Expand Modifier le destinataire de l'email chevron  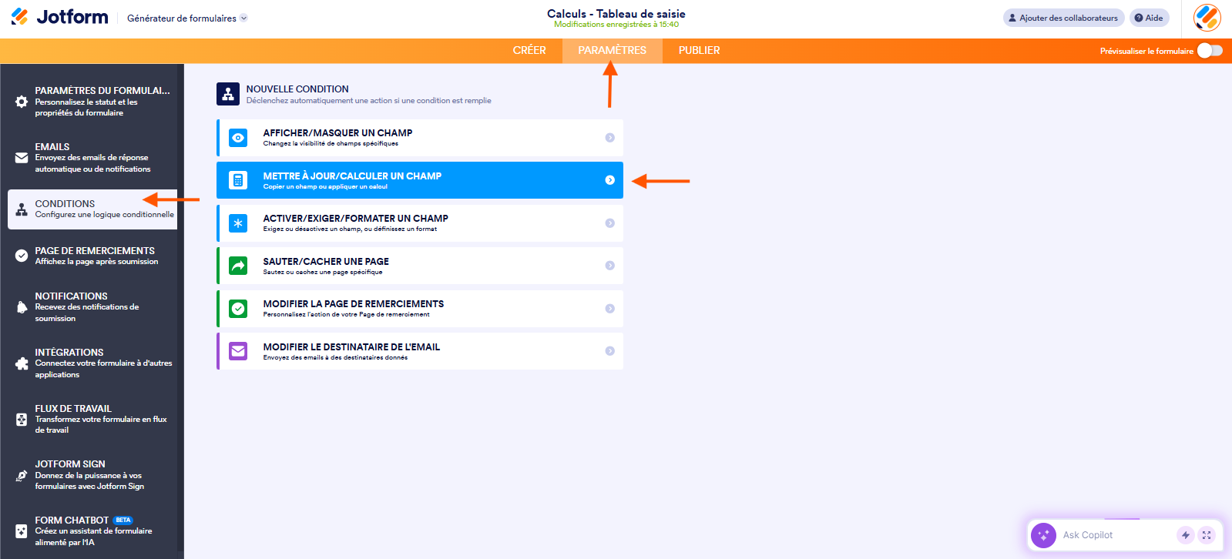(x=609, y=351)
